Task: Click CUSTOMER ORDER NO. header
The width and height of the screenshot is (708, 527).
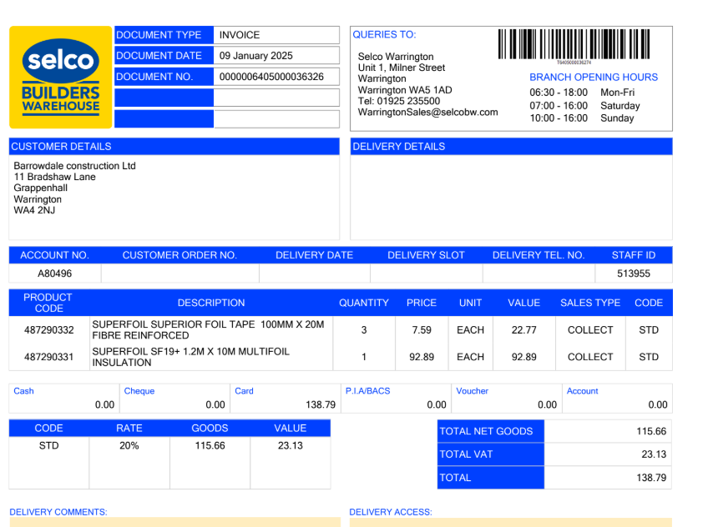Action: coord(180,255)
